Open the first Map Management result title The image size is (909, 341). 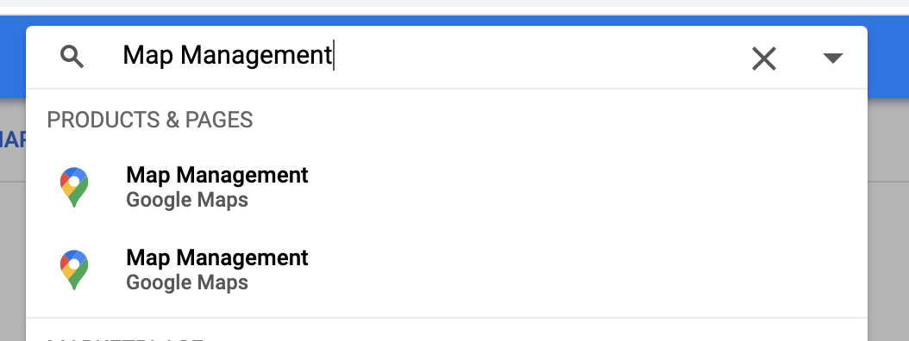pos(216,175)
